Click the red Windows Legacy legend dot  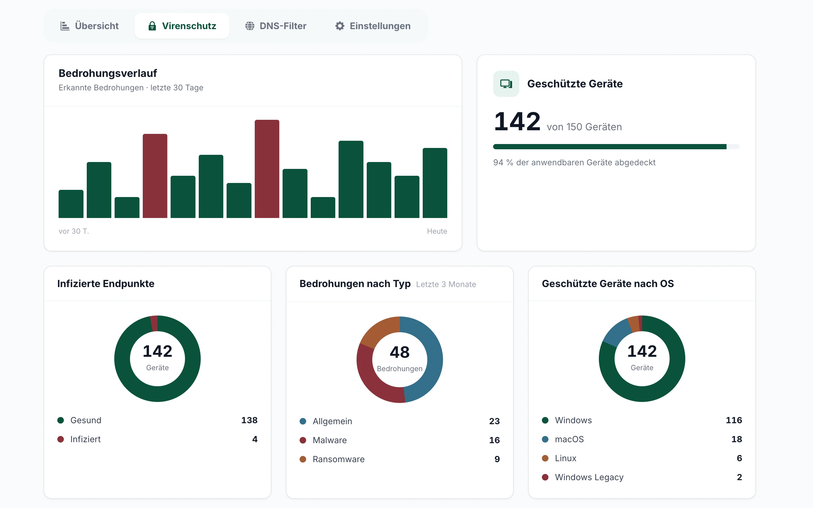pos(545,477)
